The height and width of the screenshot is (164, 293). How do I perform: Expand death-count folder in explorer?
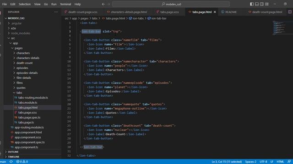click(24, 63)
